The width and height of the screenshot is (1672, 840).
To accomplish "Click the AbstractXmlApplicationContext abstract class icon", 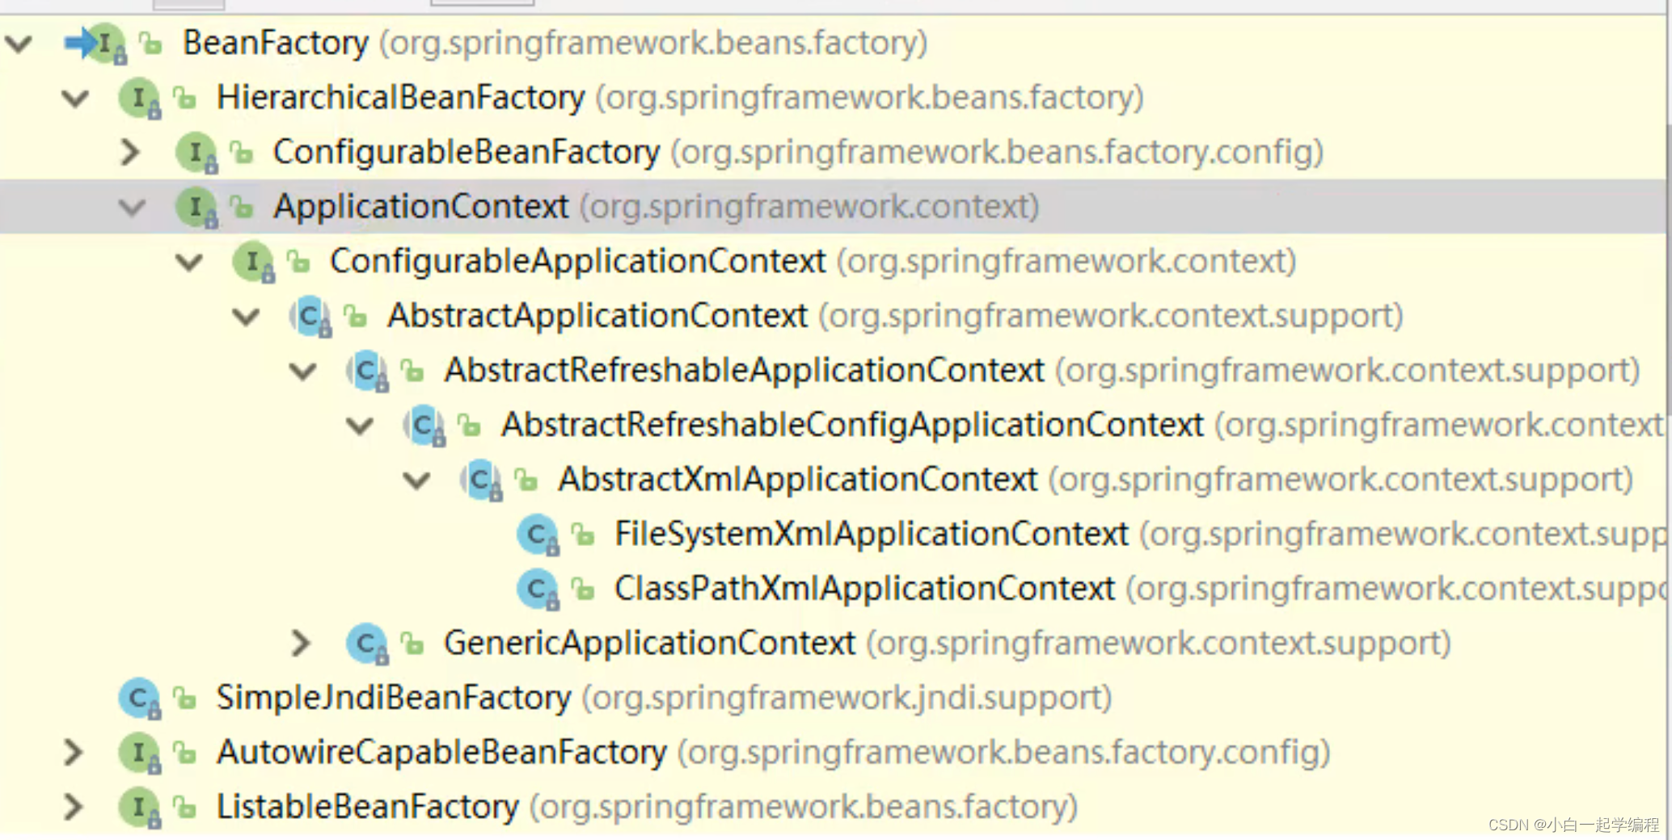I will (x=481, y=481).
